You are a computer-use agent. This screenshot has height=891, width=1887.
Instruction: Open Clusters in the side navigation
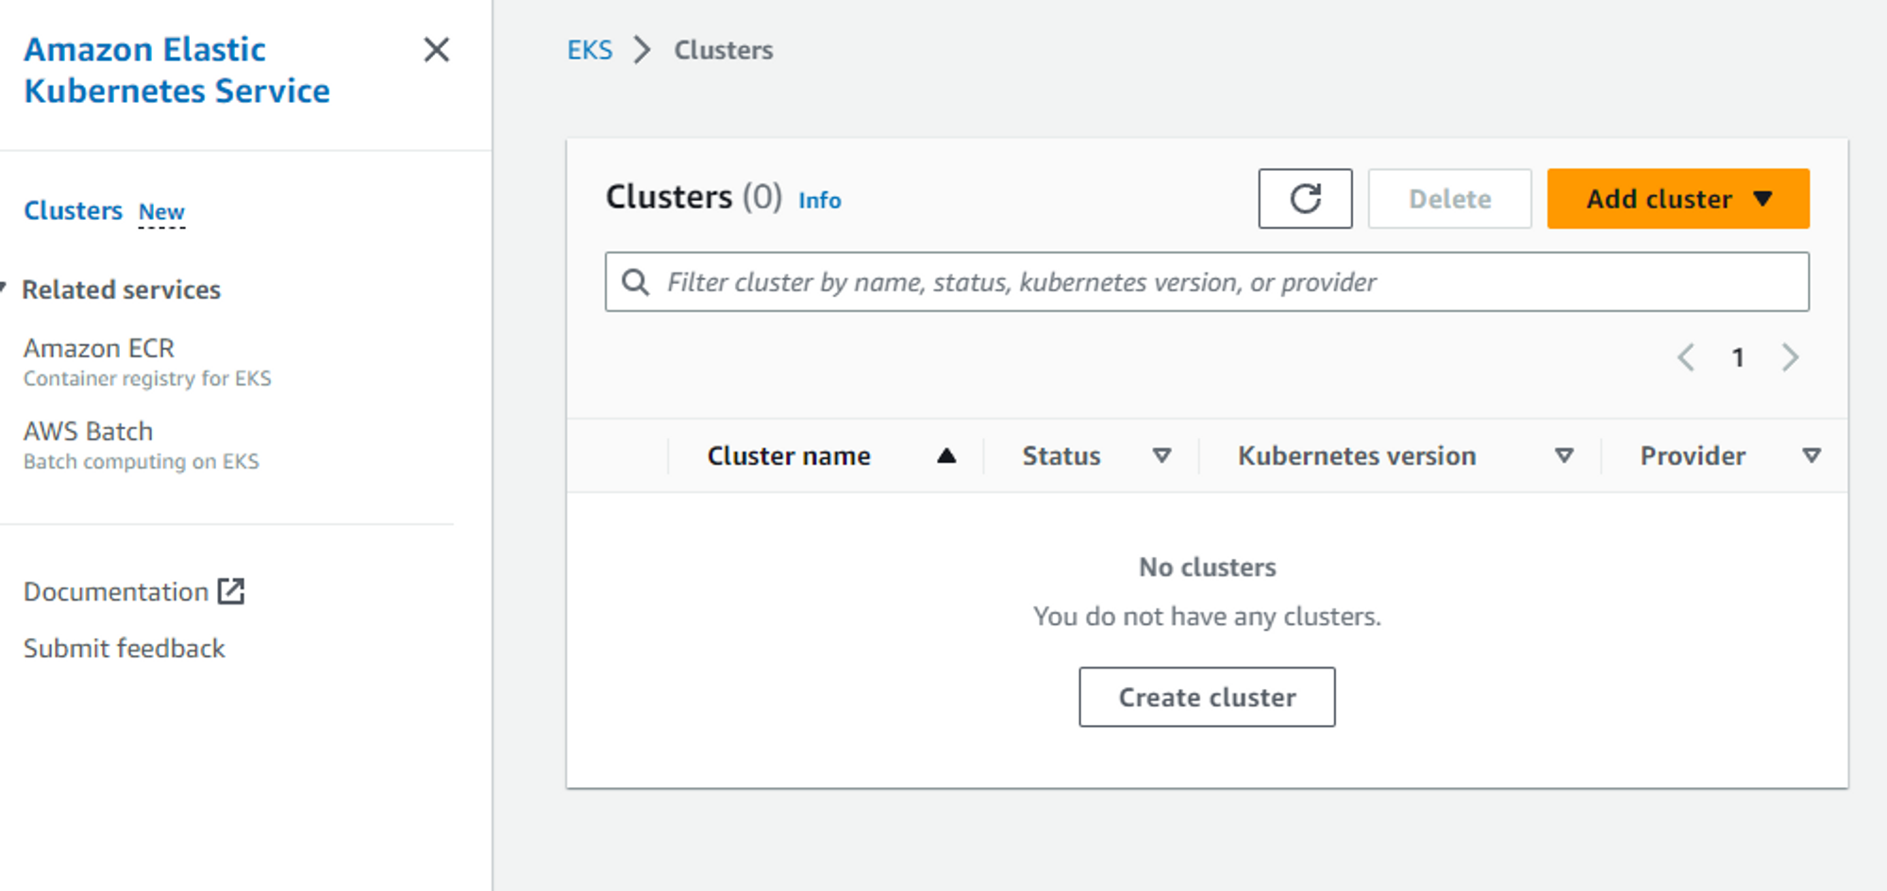click(x=73, y=210)
